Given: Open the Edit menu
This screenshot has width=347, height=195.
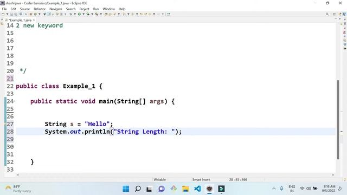Looking at the screenshot, I should click(x=13, y=9).
